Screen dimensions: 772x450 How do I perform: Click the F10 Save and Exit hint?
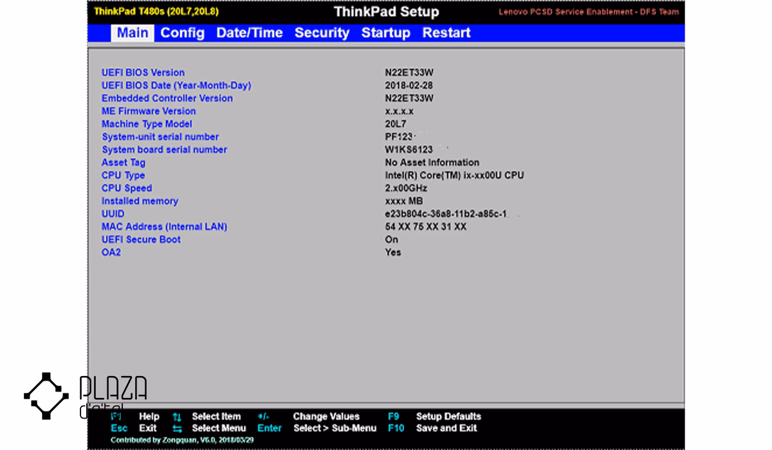[432, 428]
